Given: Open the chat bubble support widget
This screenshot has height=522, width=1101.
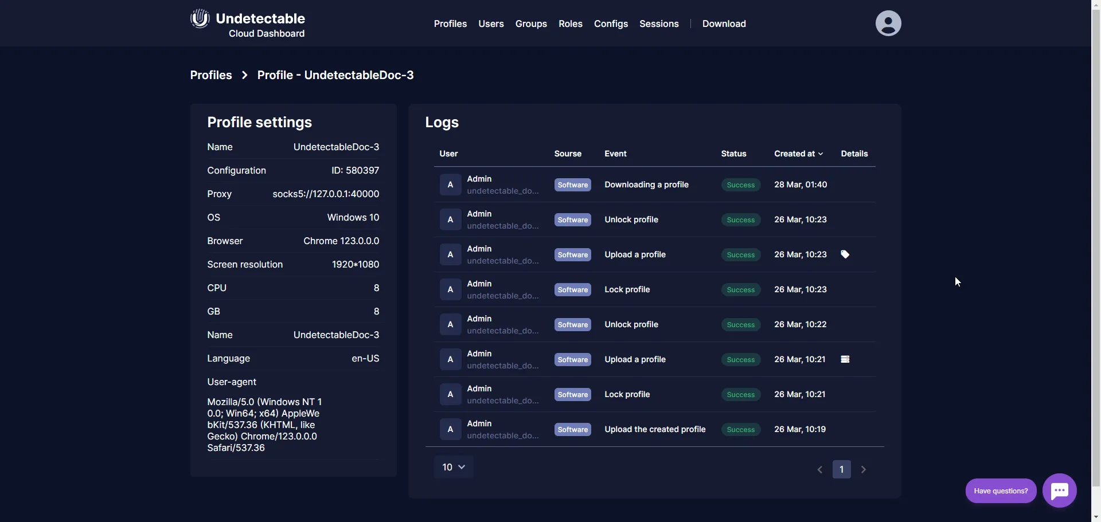Looking at the screenshot, I should tap(1059, 490).
